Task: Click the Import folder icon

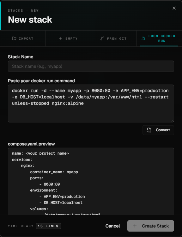Action: click(x=14, y=39)
